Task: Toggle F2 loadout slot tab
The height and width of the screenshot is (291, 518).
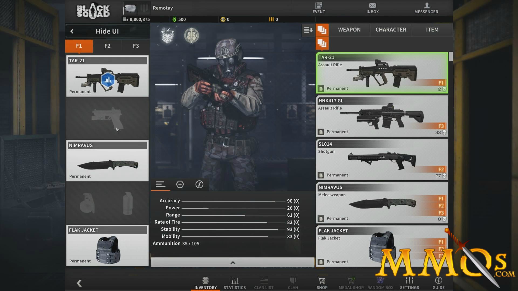Action: [107, 46]
